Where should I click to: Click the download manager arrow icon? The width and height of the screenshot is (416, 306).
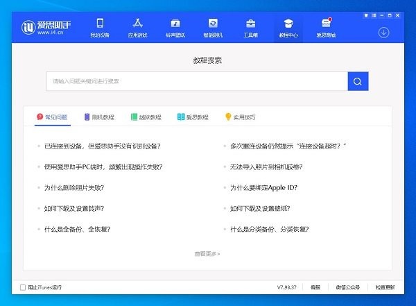point(383,33)
